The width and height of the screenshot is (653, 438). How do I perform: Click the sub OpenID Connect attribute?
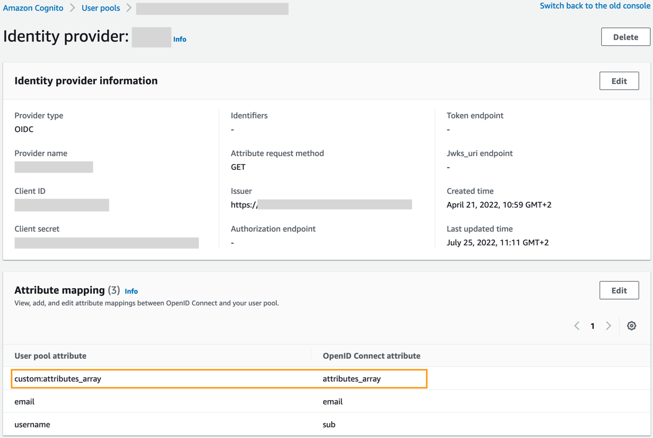(329, 425)
